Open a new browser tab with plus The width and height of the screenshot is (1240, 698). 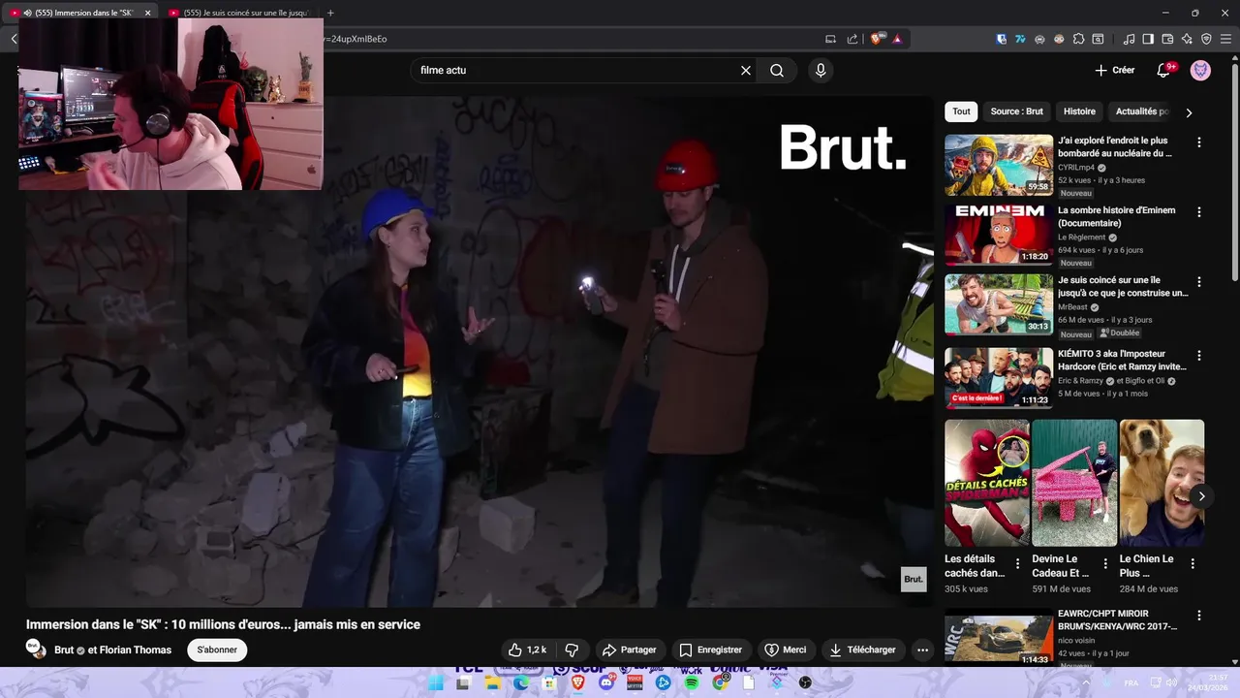click(330, 13)
